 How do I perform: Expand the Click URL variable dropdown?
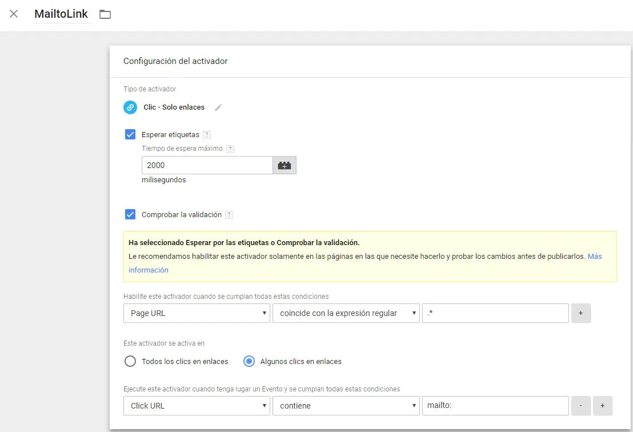click(x=197, y=406)
